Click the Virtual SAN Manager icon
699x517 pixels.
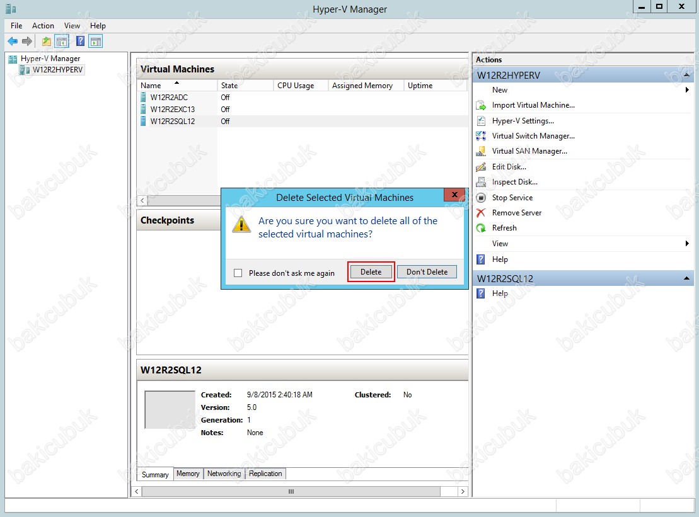(481, 151)
